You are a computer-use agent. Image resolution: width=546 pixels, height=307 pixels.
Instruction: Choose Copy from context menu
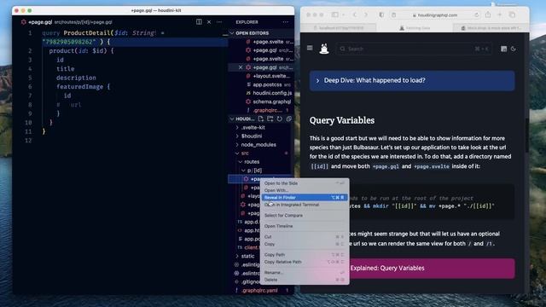[x=305, y=244]
